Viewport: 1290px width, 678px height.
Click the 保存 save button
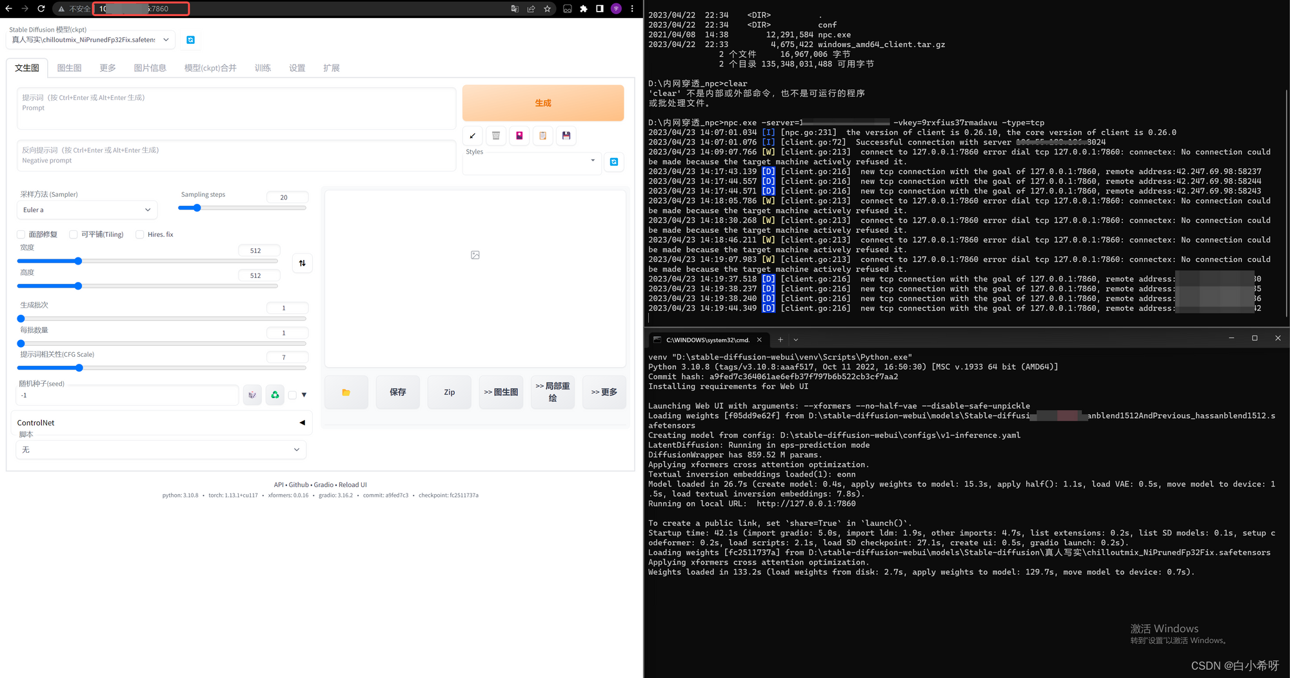(x=398, y=392)
